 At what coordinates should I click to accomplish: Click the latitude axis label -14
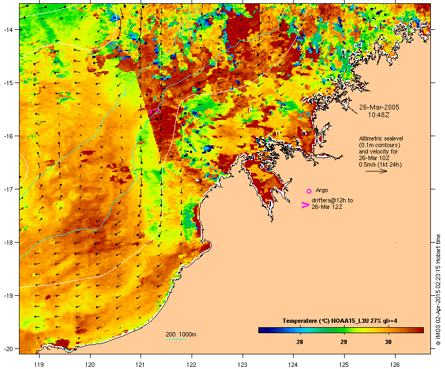point(8,29)
